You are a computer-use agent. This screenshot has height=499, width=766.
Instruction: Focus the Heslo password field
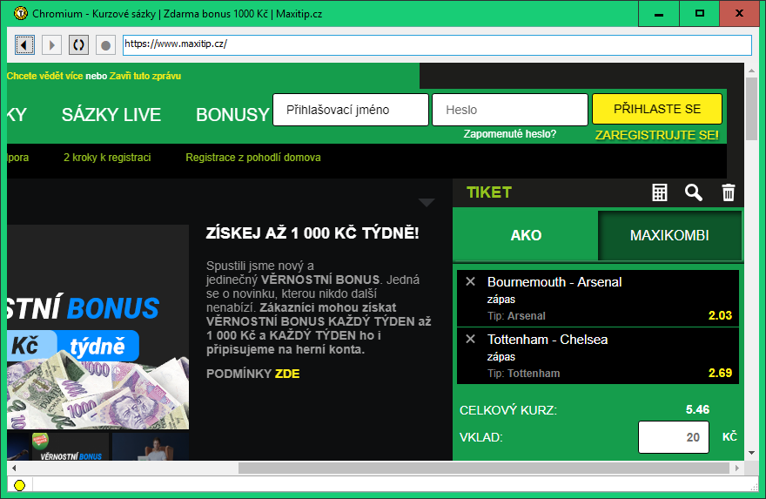coord(510,110)
